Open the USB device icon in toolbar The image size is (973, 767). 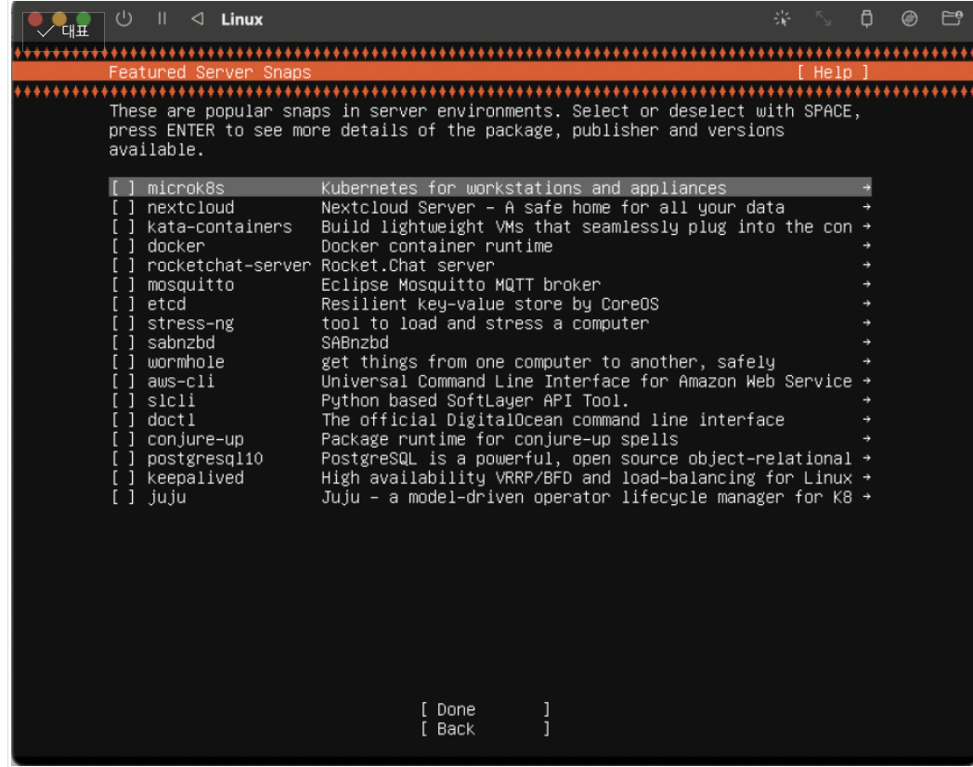[x=867, y=19]
